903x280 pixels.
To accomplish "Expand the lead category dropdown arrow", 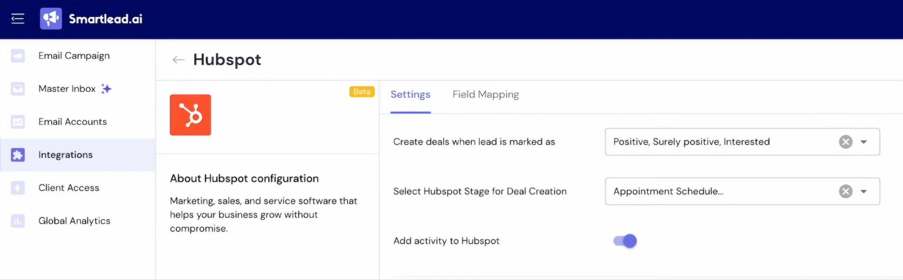I will tap(864, 142).
